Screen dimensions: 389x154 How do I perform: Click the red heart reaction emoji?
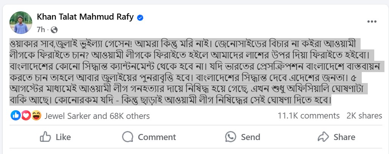(x=26, y=115)
